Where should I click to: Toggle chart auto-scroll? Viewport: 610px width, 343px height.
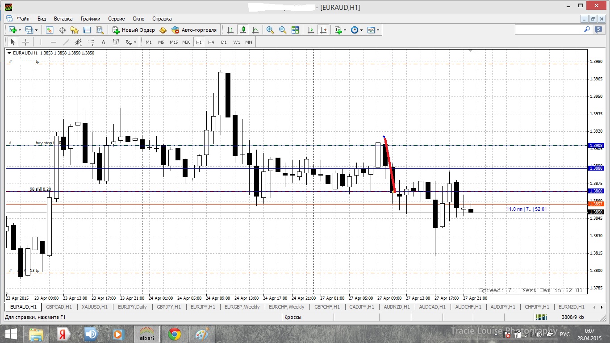tap(311, 30)
